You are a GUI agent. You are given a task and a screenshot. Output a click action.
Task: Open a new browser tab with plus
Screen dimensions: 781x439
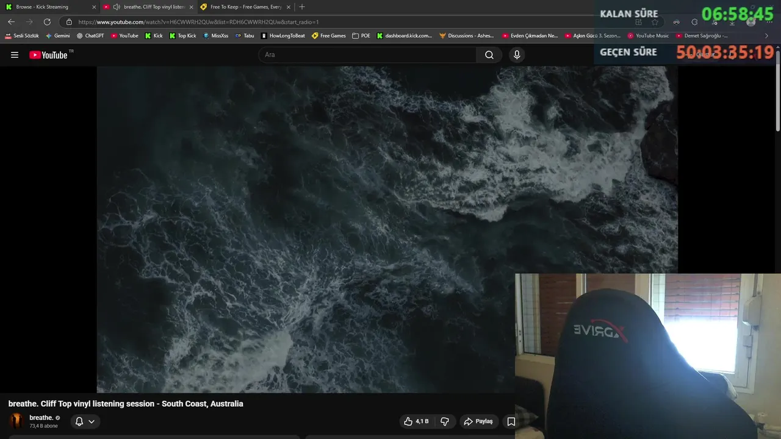click(x=301, y=7)
